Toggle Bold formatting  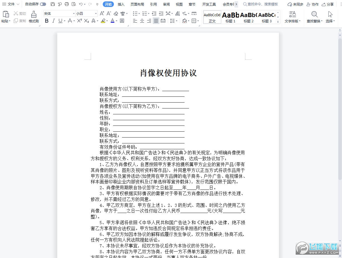coord(47,21)
